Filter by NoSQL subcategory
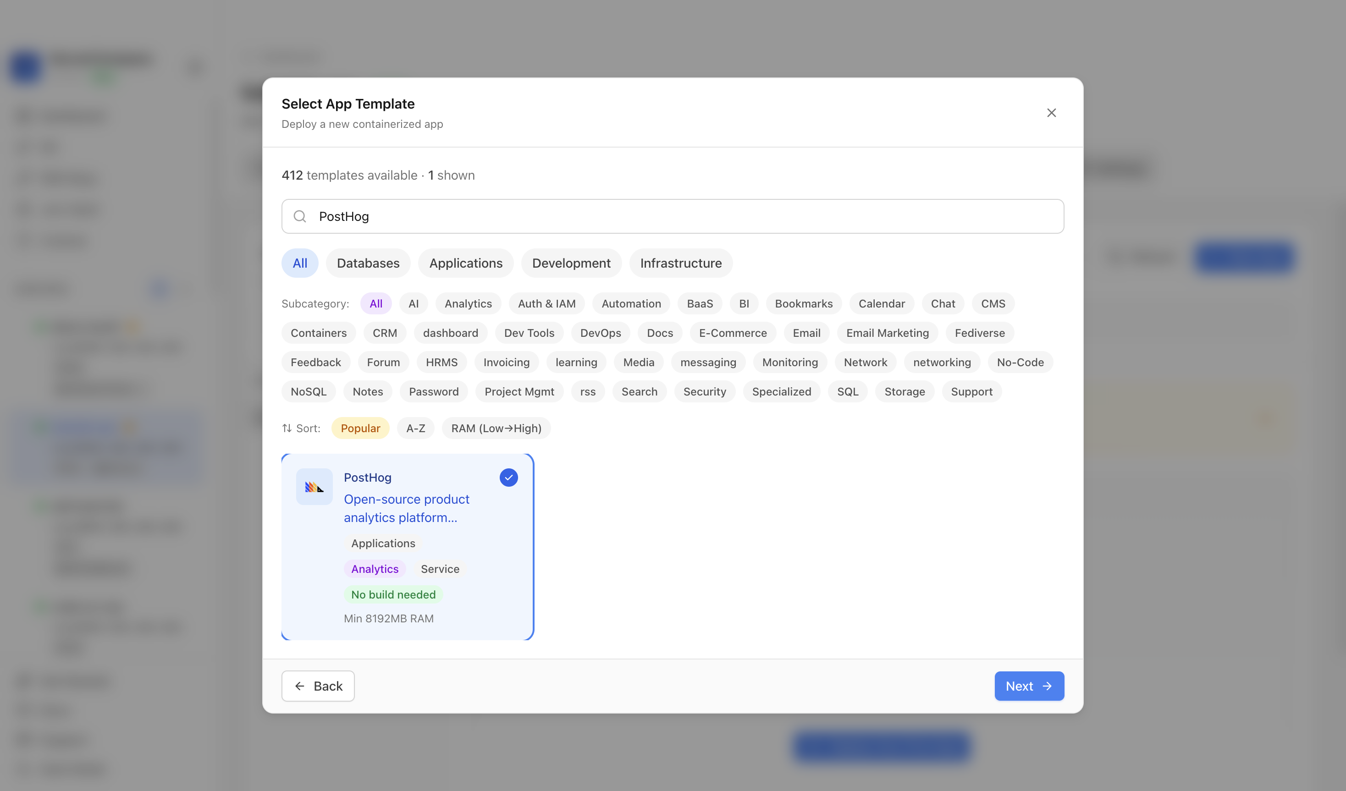Viewport: 1346px width, 791px height. click(x=308, y=391)
